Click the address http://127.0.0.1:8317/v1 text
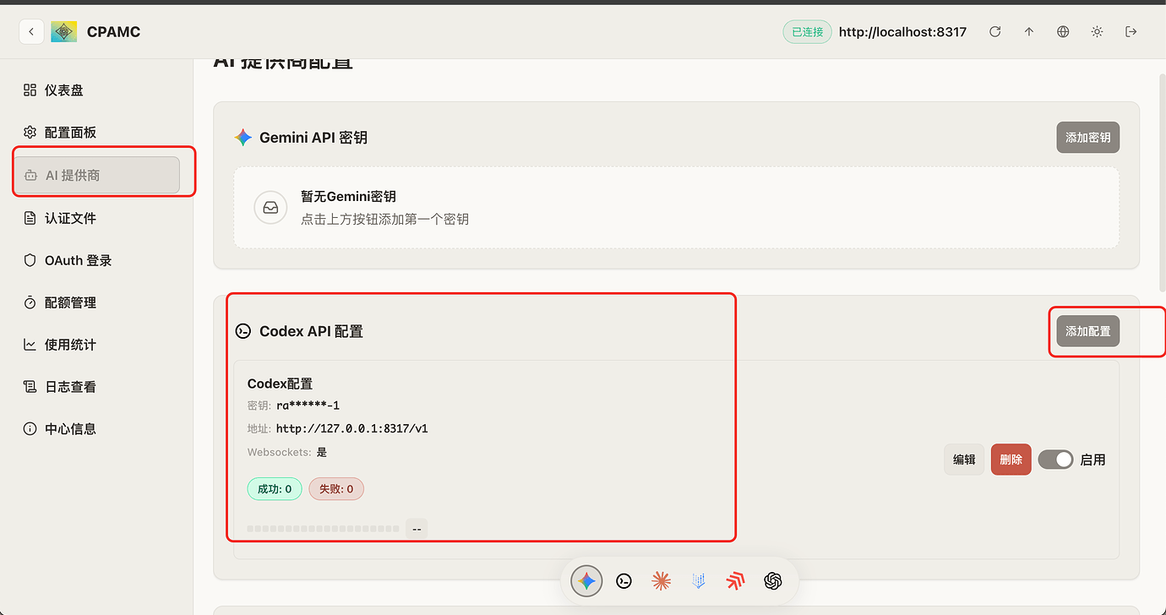 351,428
